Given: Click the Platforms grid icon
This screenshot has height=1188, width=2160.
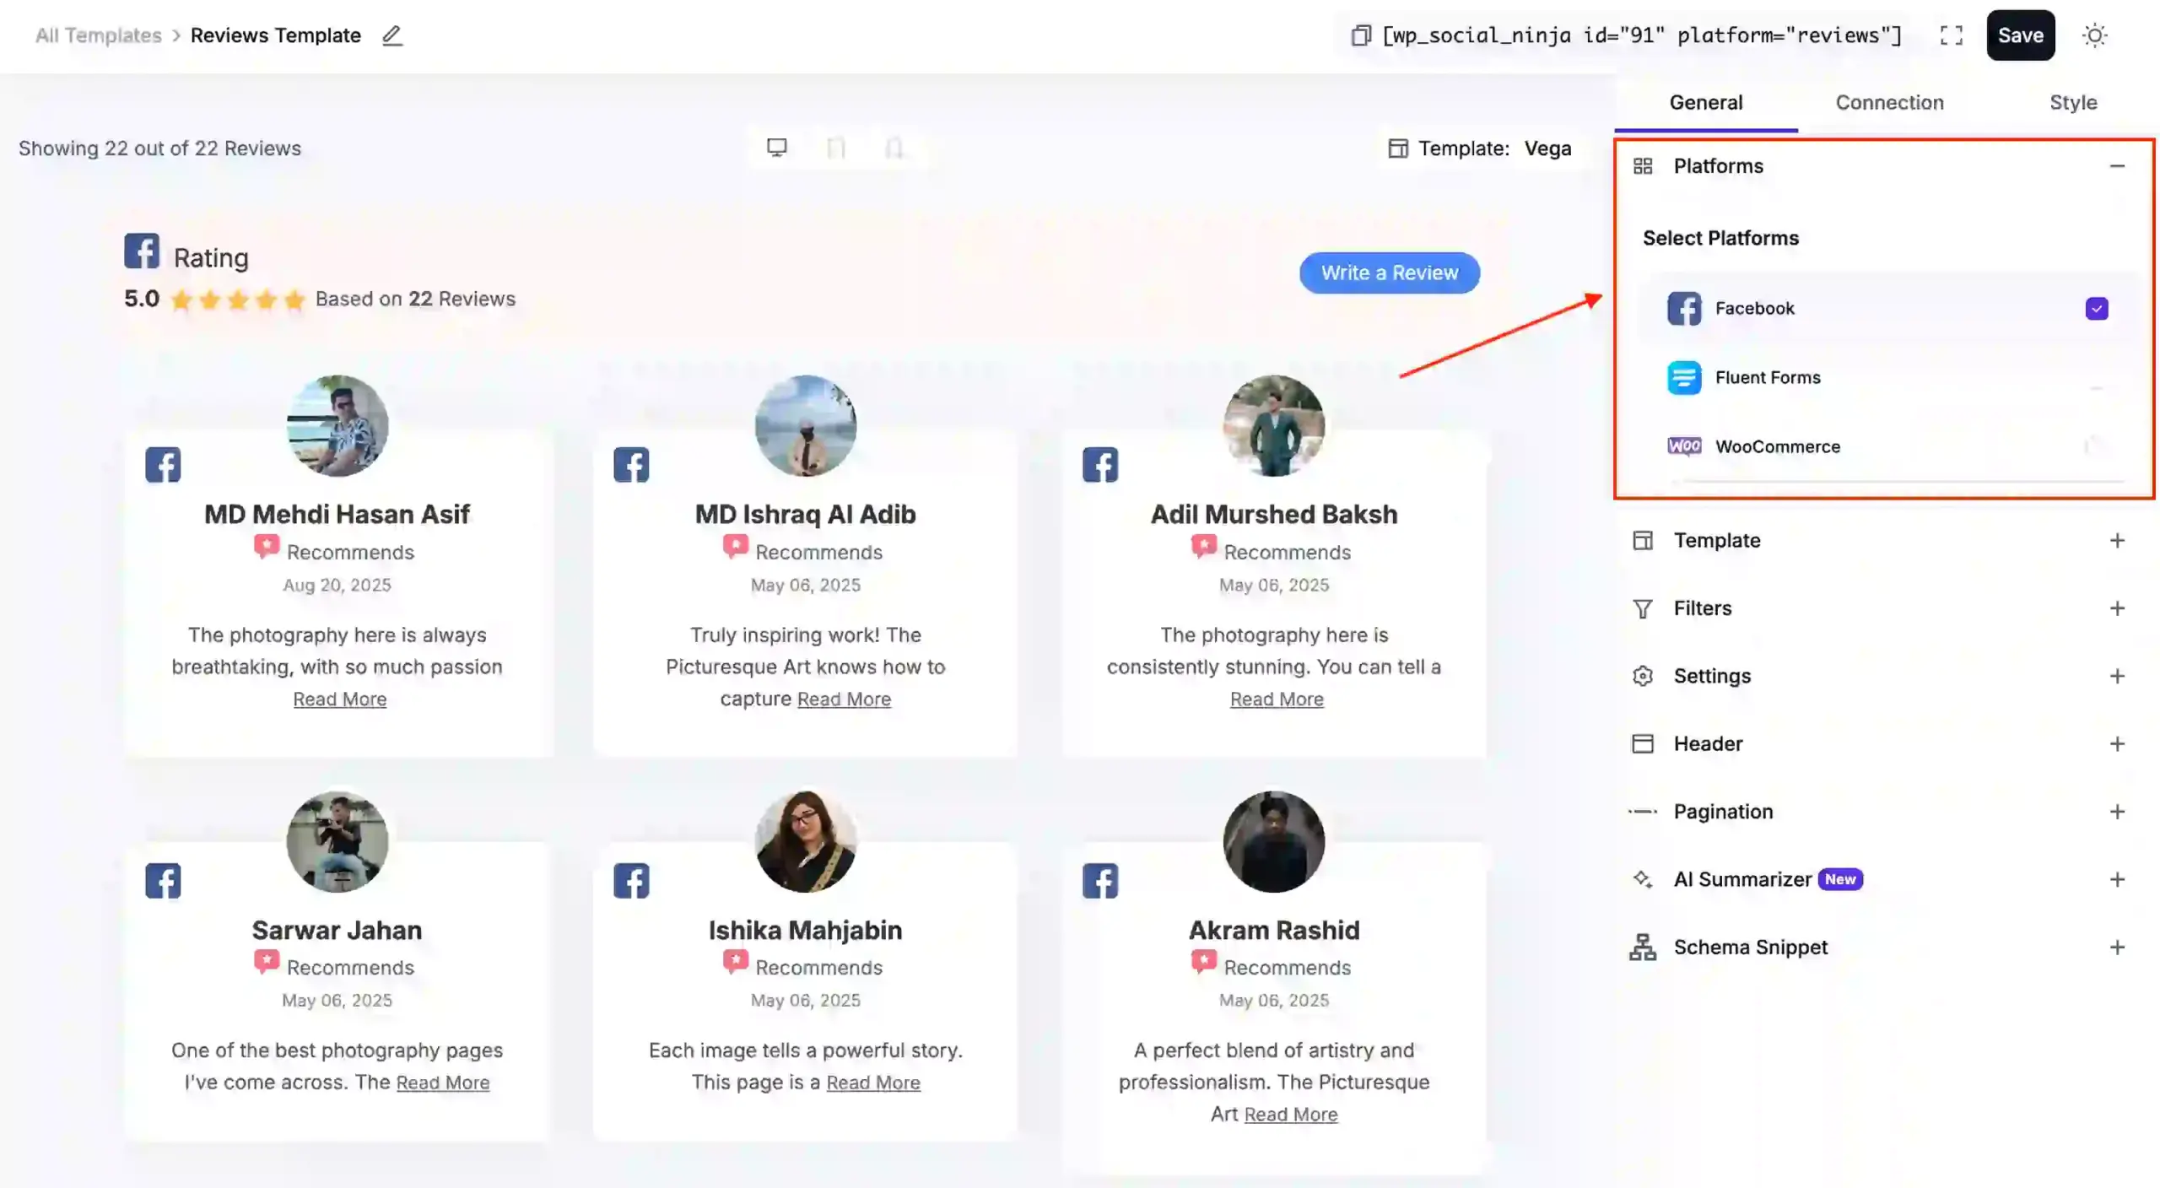Looking at the screenshot, I should coord(1644,165).
